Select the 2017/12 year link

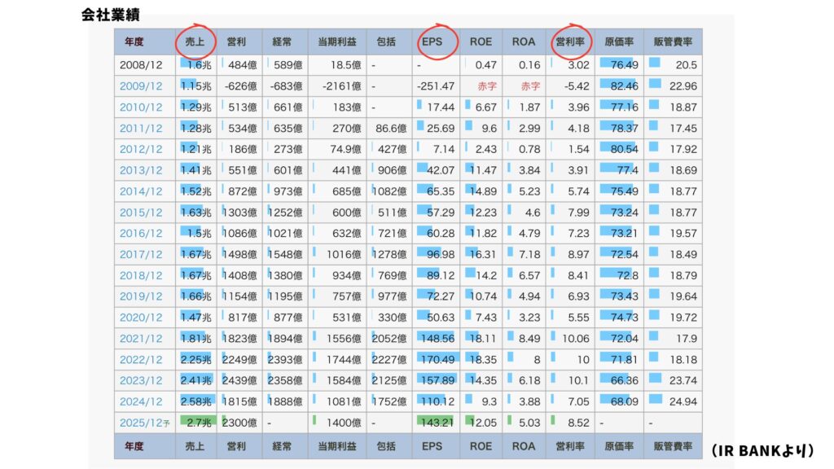[x=141, y=255]
